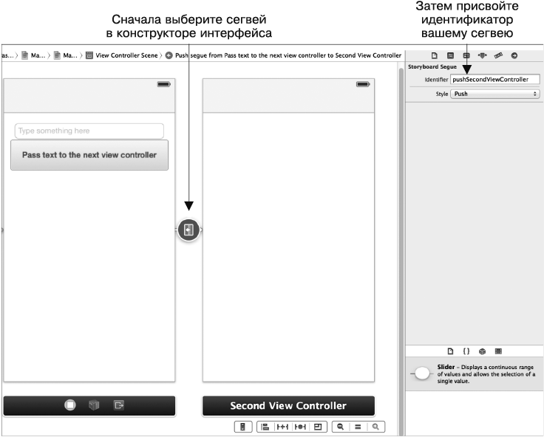Show the Attributes inspector
Image resolution: width=544 pixels, height=437 pixels.
[482, 55]
